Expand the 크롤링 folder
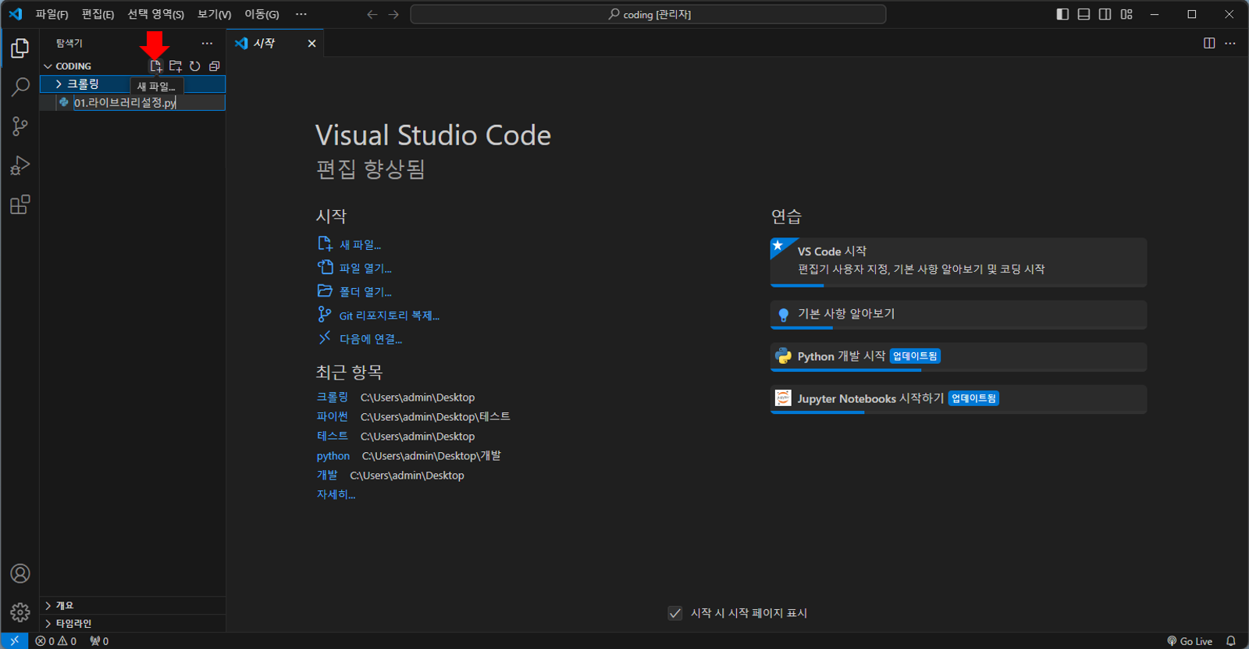The image size is (1249, 649). click(x=133, y=84)
